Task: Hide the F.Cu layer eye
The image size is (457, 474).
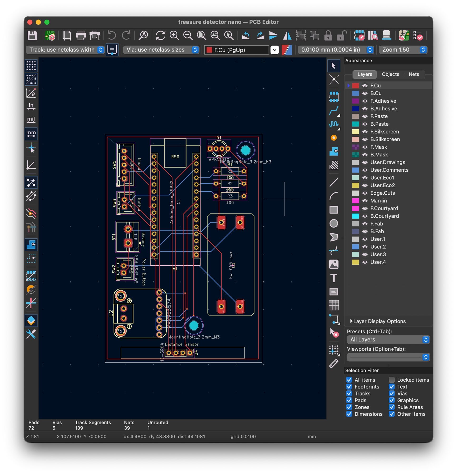Action: (365, 86)
